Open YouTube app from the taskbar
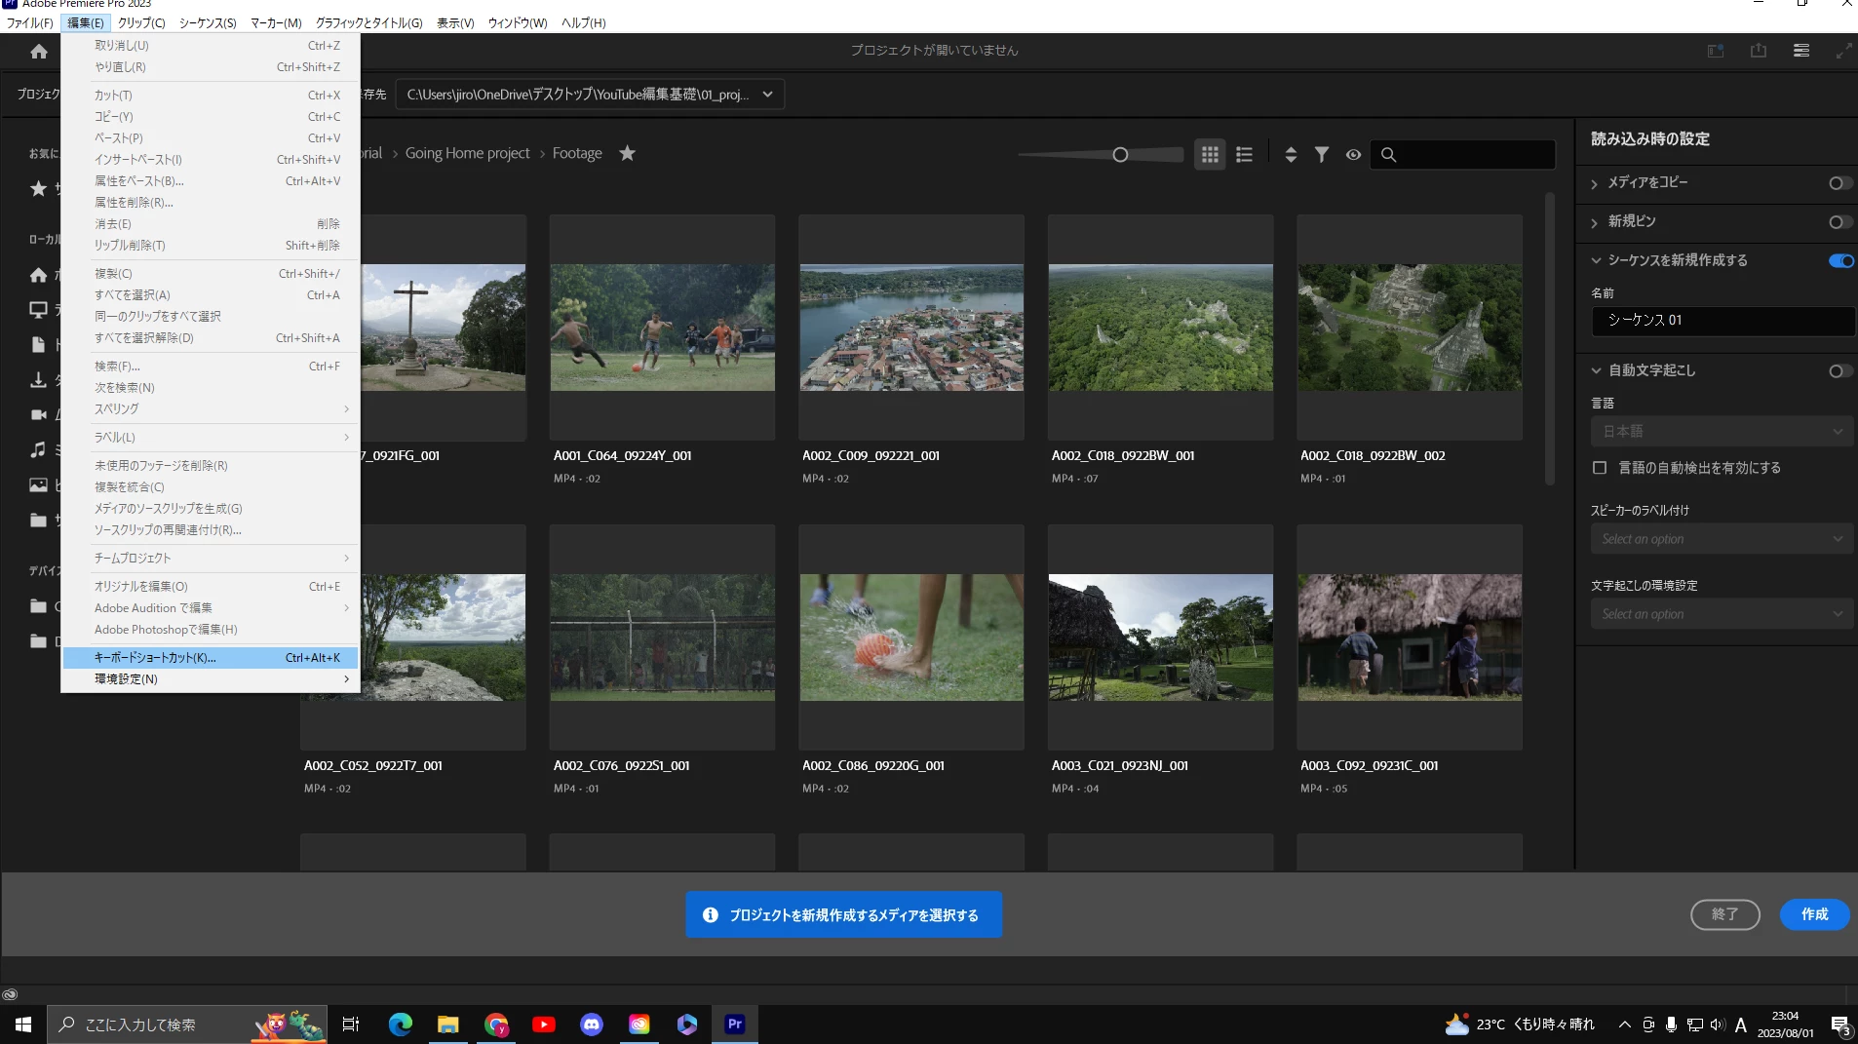This screenshot has height=1044, width=1858. point(544,1025)
